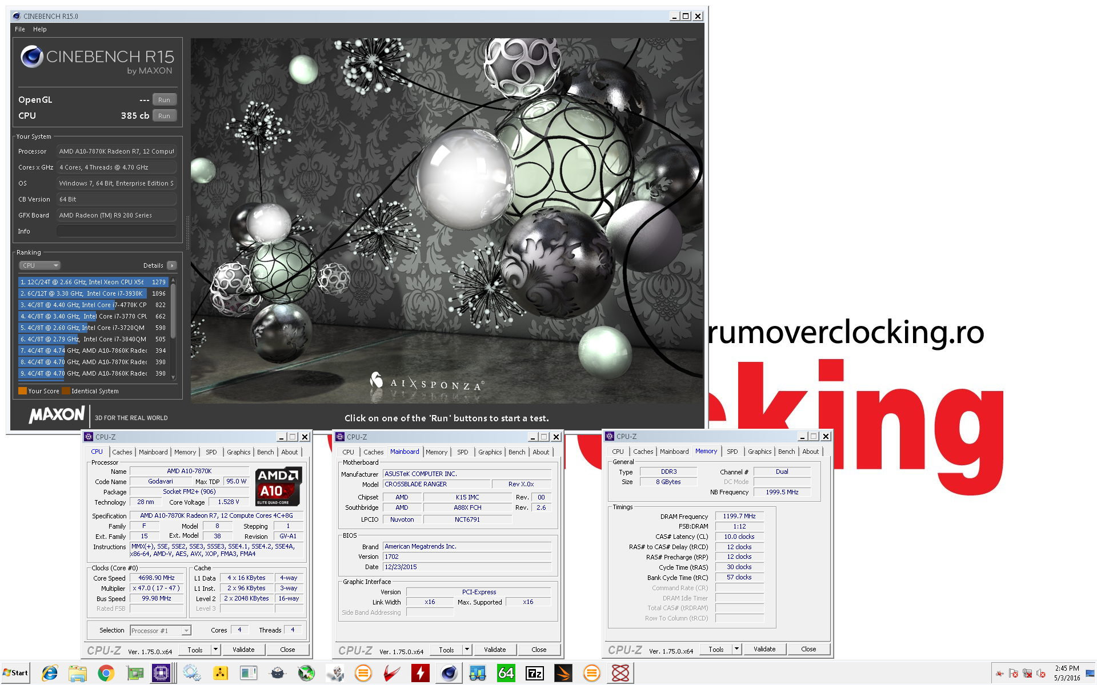Click Validate in the CPU-Z Mainboard window
Viewport: 1097px width, 685px height.
coord(495,650)
